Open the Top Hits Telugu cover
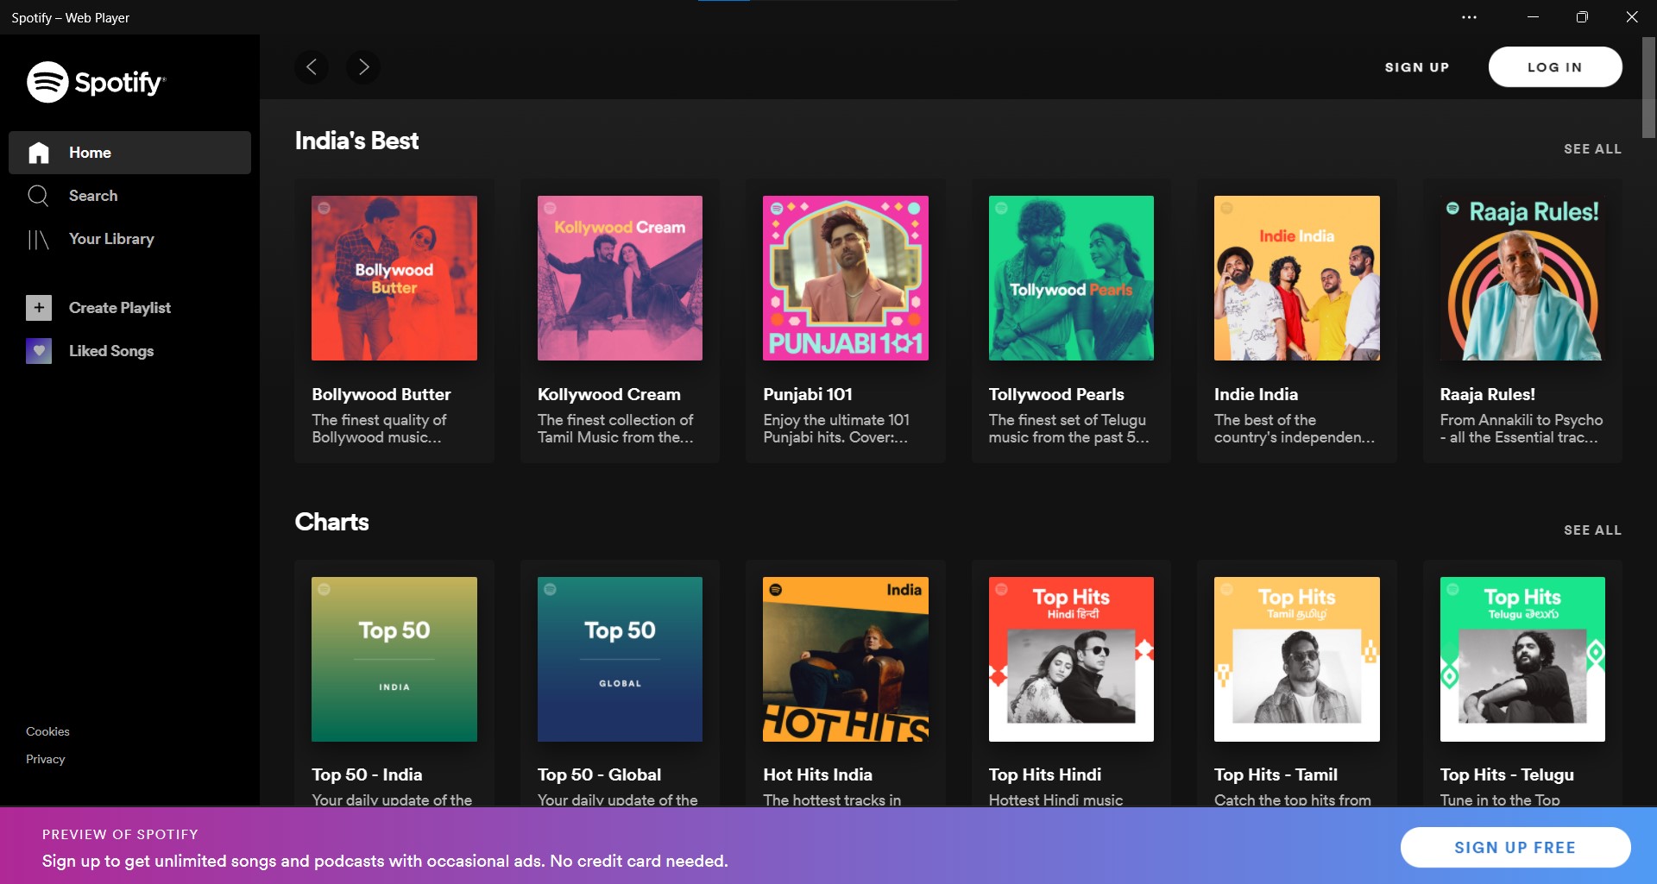 coord(1522,659)
